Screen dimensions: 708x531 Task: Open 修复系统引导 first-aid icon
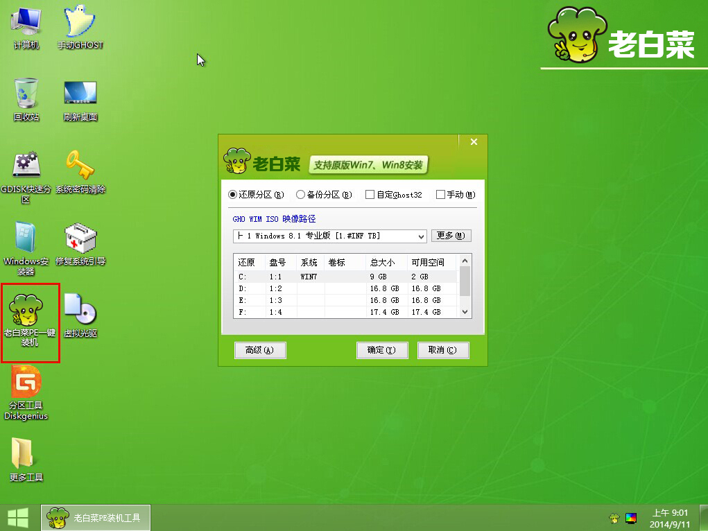(80, 244)
